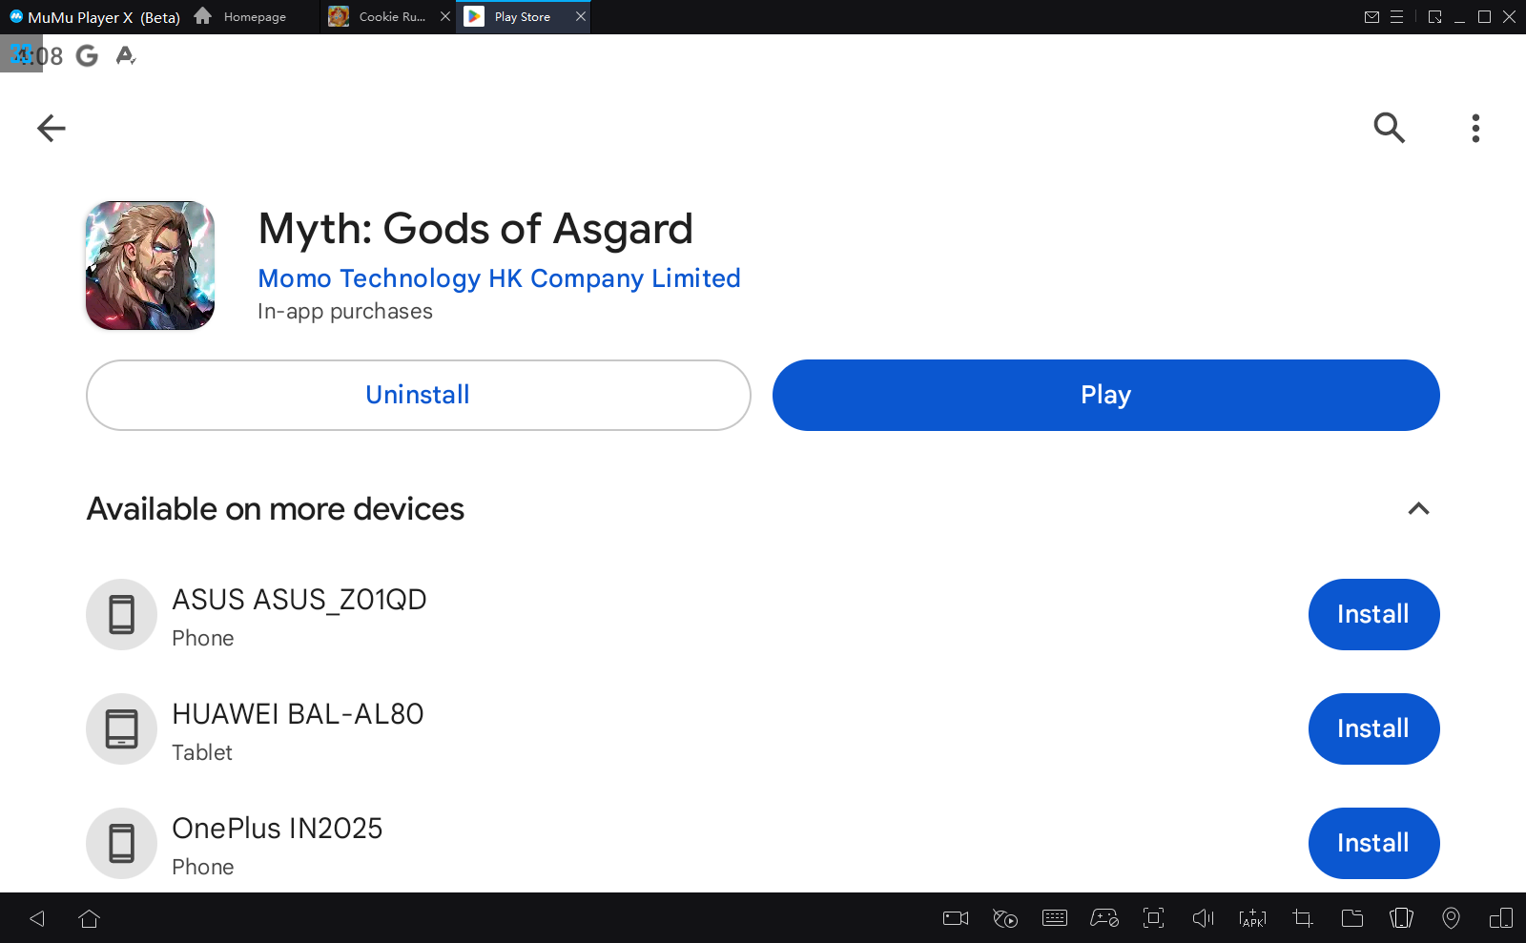
Task: Open the three-dot more options menu
Action: point(1475,128)
